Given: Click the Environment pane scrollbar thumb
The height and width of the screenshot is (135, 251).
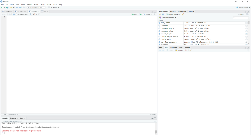Looking at the screenshot, I should (x=249, y=22).
